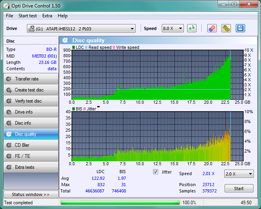
Task: Click BIS max value 31
Action: click(x=123, y=185)
